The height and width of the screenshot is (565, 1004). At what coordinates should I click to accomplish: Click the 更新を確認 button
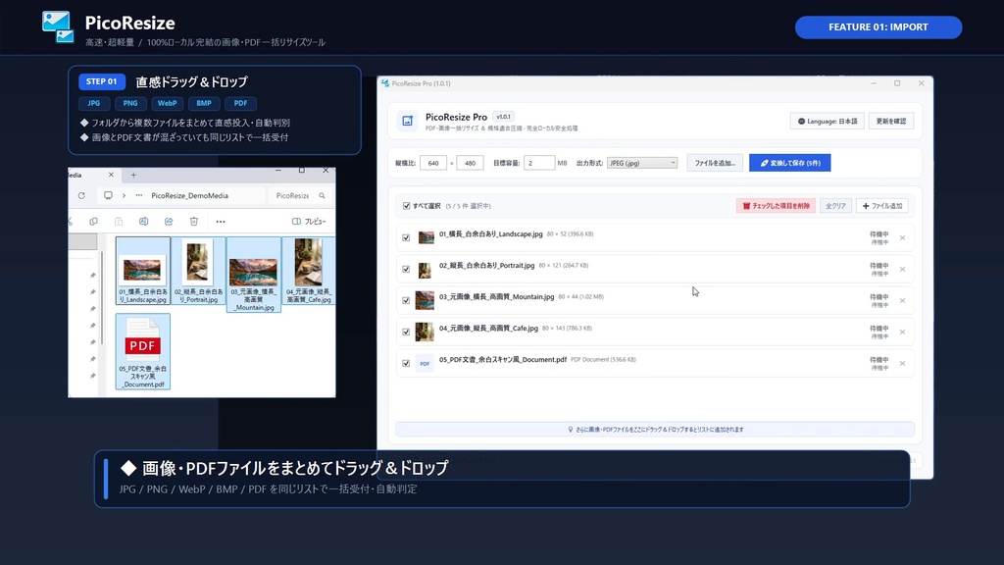[x=890, y=121]
